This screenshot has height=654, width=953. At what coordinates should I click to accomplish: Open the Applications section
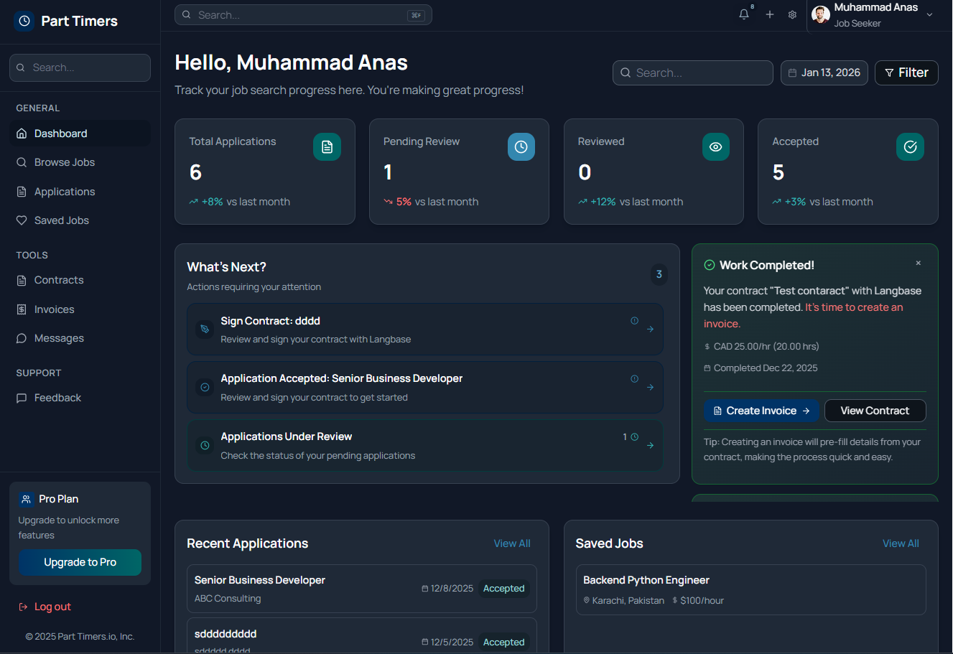coord(64,191)
